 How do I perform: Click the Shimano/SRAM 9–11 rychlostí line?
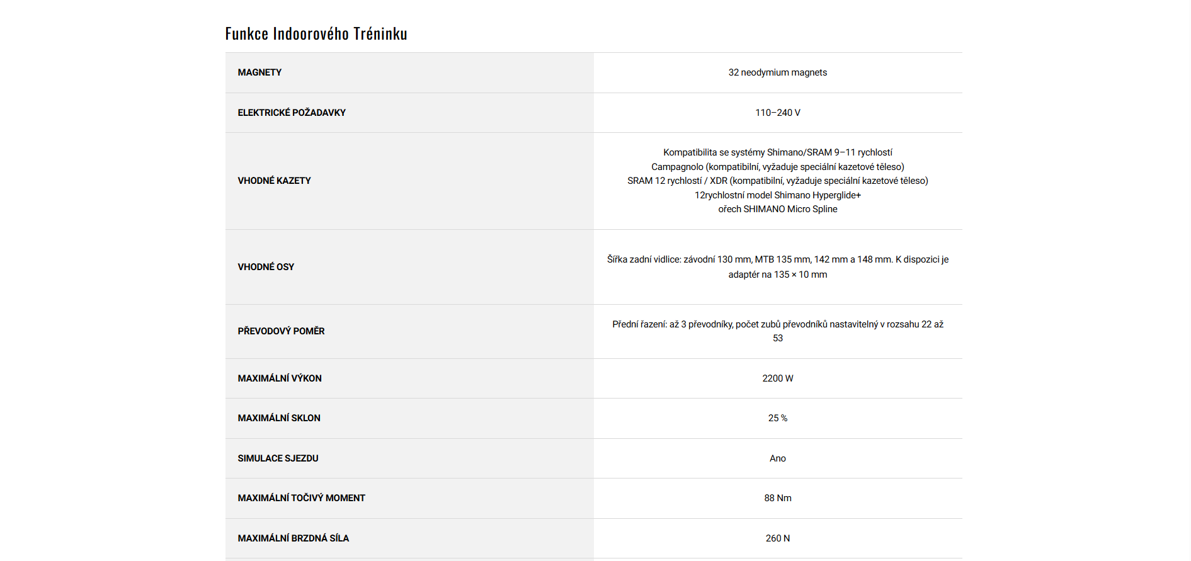777,152
